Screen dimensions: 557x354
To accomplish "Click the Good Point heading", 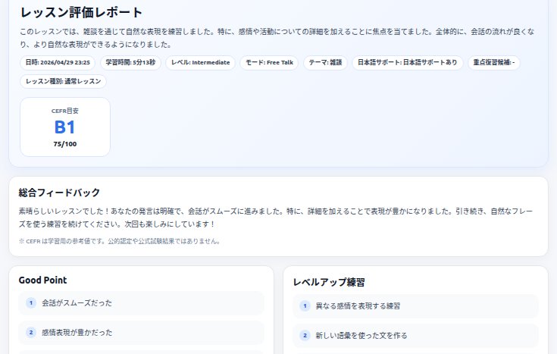I will click(x=42, y=280).
